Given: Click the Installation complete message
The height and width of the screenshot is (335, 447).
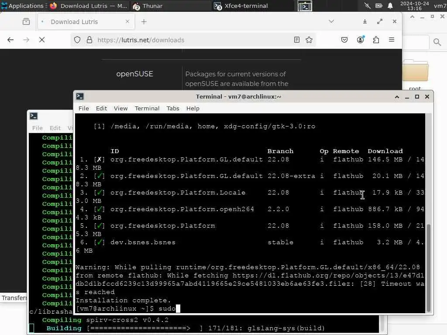Looking at the screenshot, I should (123, 301).
